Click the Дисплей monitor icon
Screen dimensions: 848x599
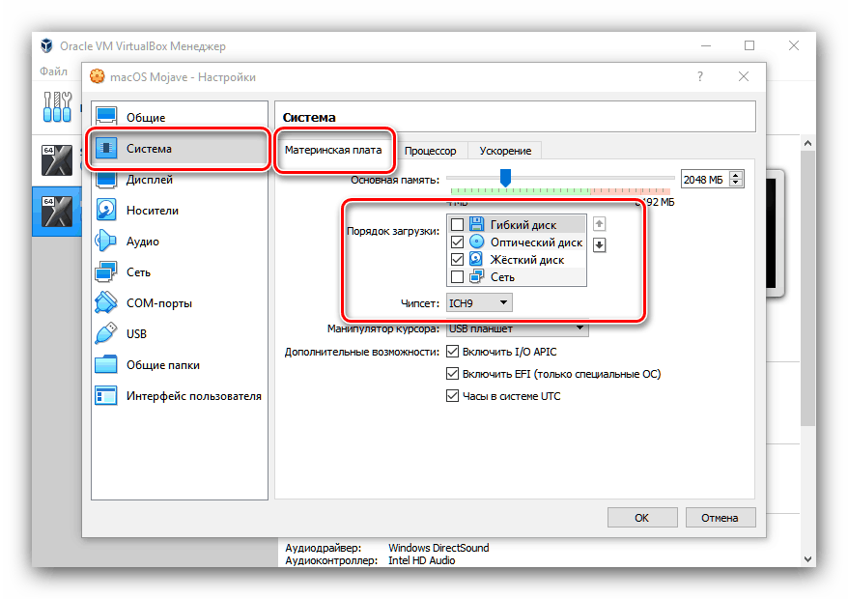pyautogui.click(x=106, y=179)
